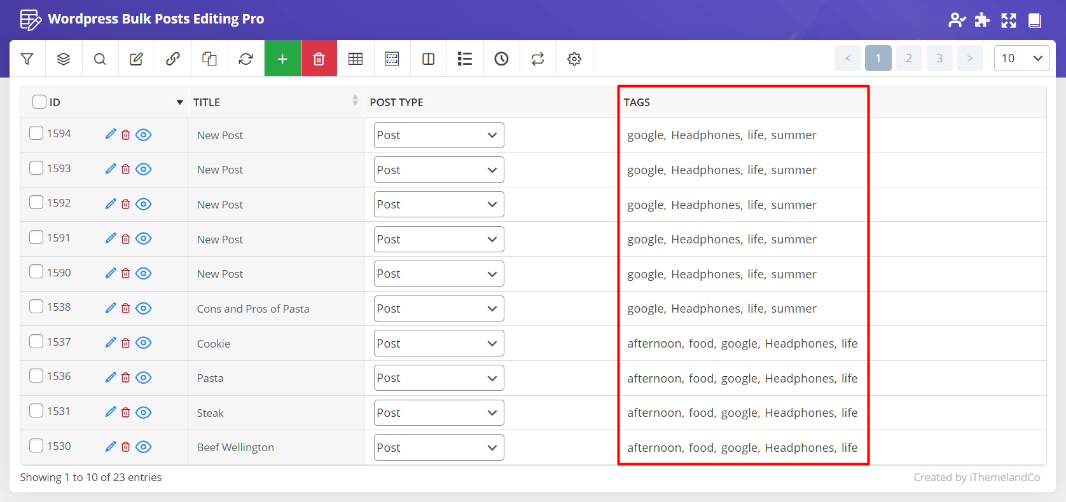Tick the checkbox for post 1593
The image size is (1066, 502).
pos(36,168)
